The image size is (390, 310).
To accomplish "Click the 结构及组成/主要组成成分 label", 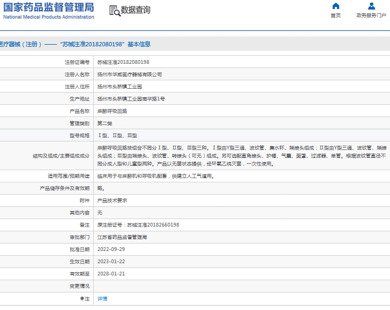I will tap(61, 156).
